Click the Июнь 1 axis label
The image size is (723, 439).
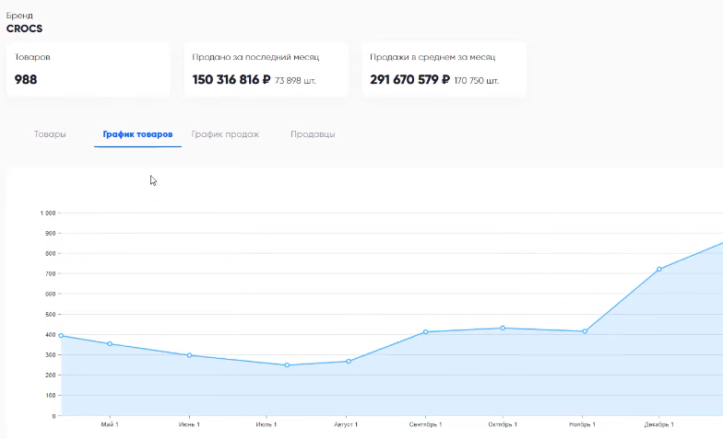(x=189, y=424)
